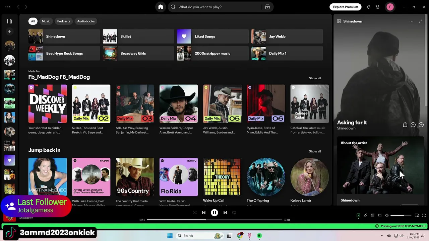429x241 pixels.
Task: Open 2000s stripper music tile
Action: [x=213, y=54]
